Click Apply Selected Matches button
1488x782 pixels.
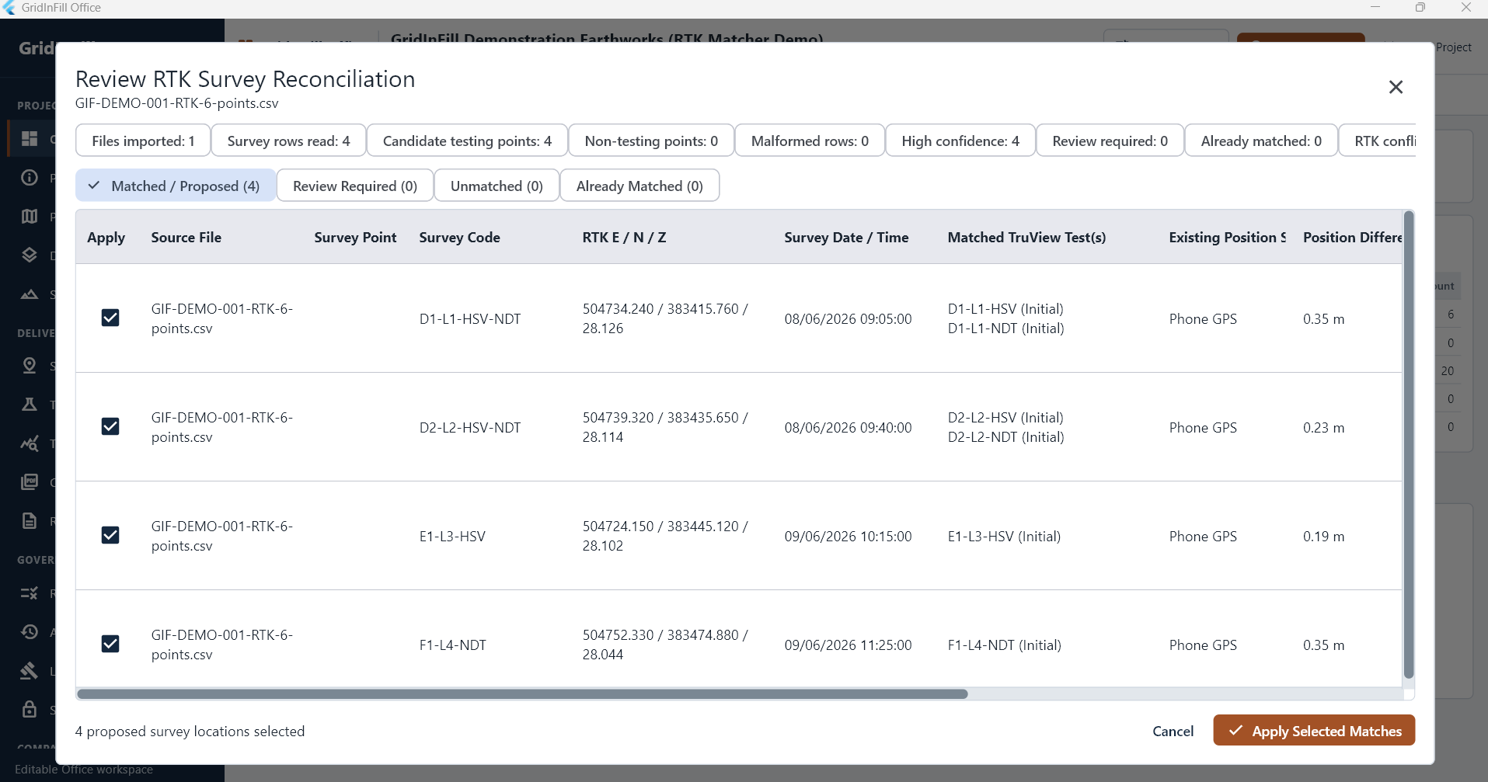tap(1314, 731)
